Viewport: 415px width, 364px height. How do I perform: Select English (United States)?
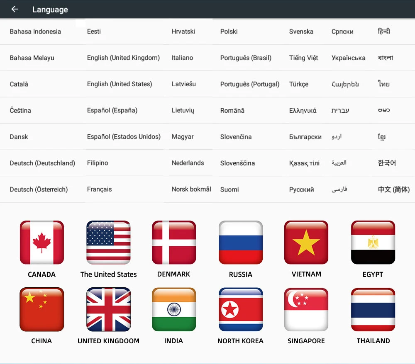pos(120,84)
